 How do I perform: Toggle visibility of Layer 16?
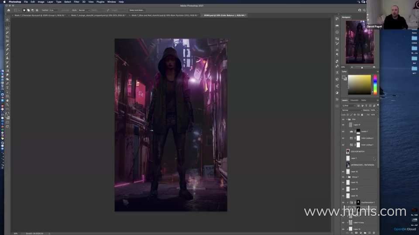pyautogui.click(x=343, y=189)
